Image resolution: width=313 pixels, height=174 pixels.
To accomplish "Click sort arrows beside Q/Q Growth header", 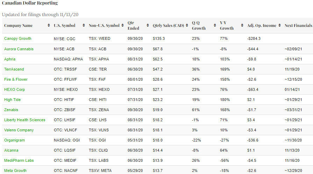I will point(215,26).
